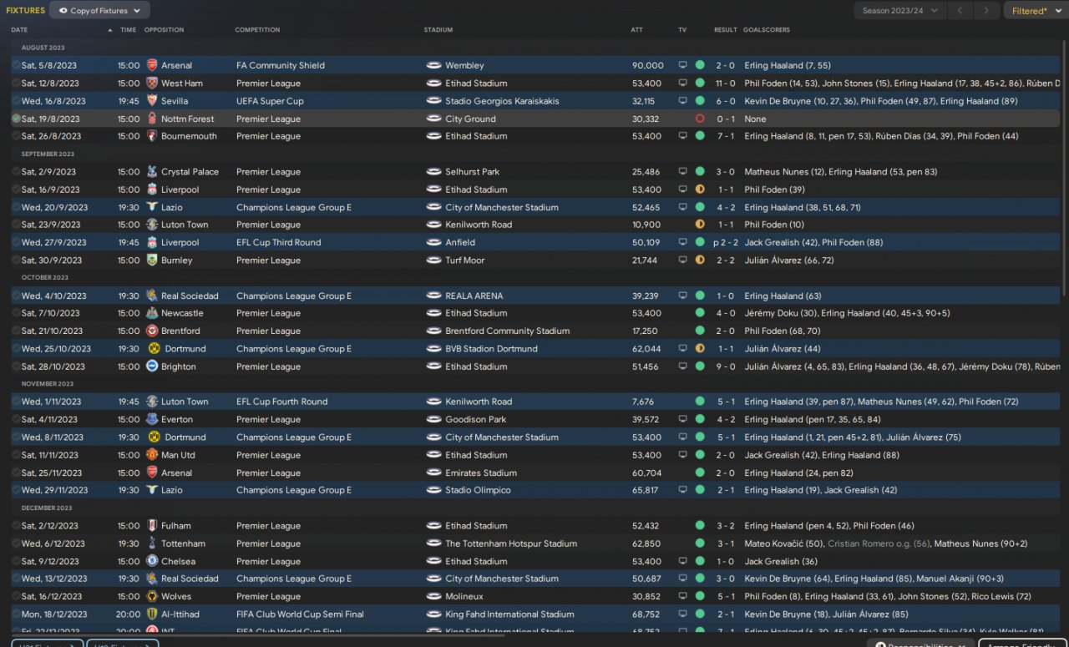Screen dimensions: 1069x647
Task: Sort by the Competition column header
Action: (x=257, y=30)
